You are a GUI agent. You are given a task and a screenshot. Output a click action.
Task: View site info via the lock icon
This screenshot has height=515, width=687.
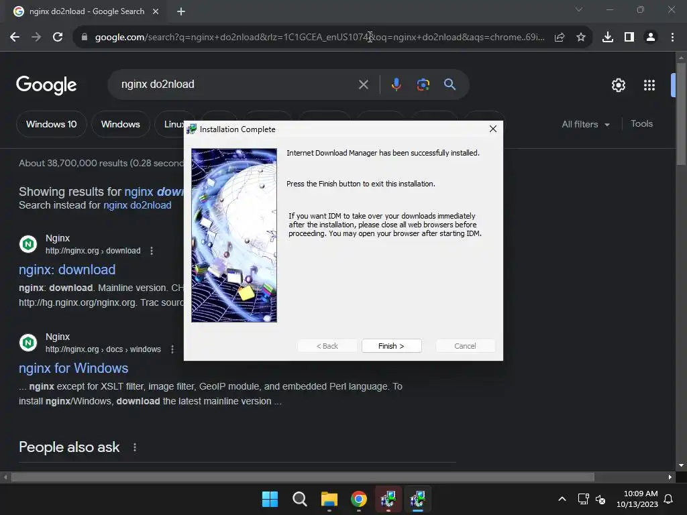pyautogui.click(x=85, y=37)
